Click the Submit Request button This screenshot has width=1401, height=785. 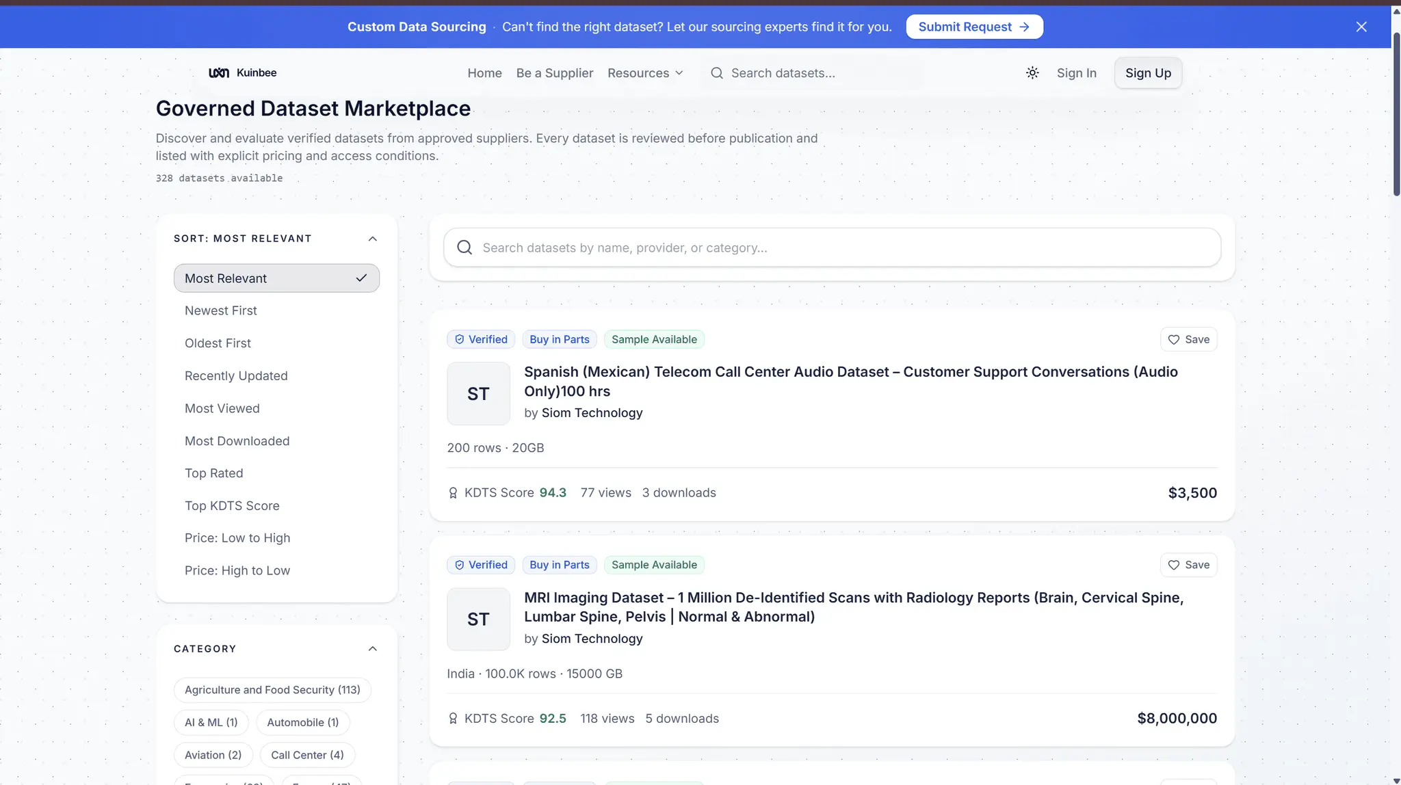coord(974,27)
